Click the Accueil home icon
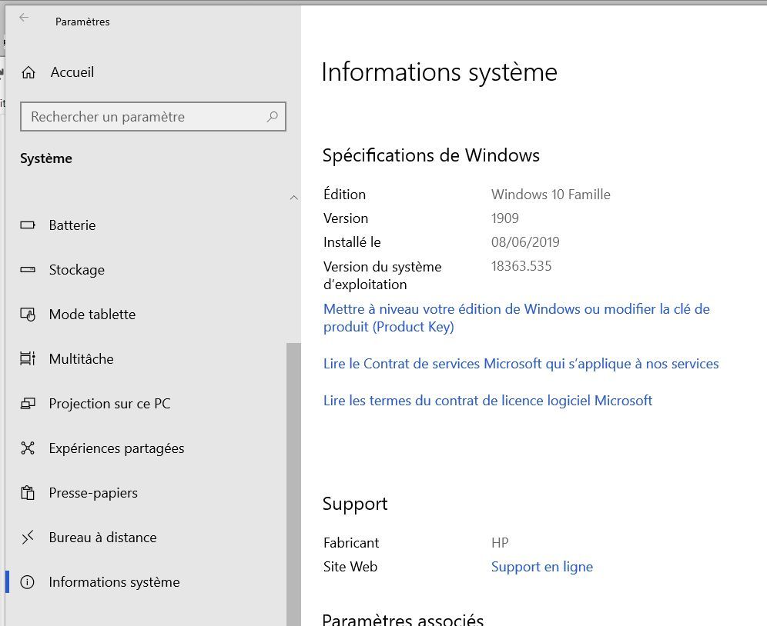The width and height of the screenshot is (767, 626). (x=28, y=72)
